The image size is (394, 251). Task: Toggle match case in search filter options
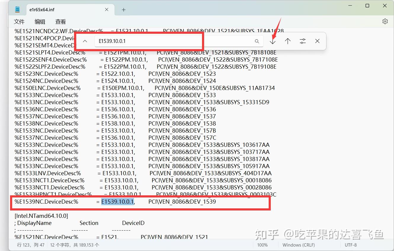(302, 41)
